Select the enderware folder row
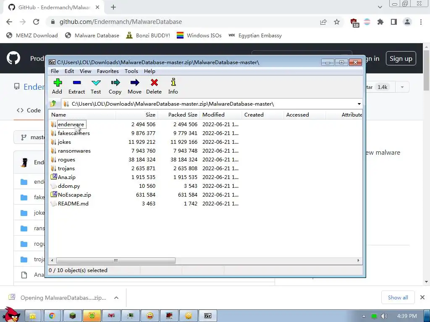 145,124
